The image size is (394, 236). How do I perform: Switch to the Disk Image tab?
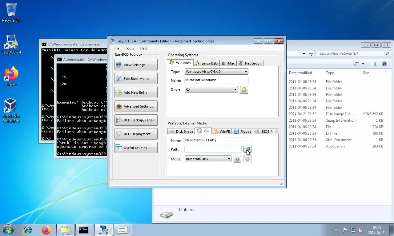(x=181, y=132)
